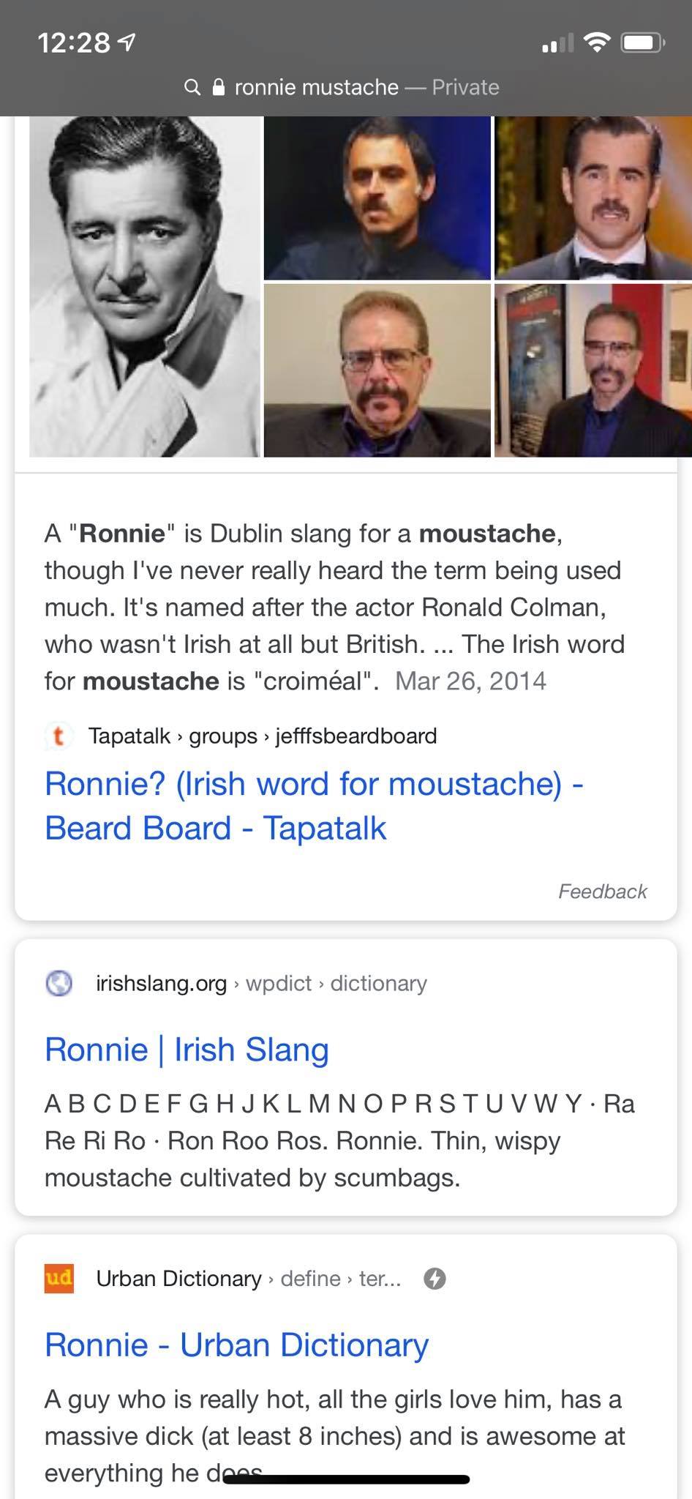Open the top-middle image on blue background
The image size is (692, 1499).
tap(377, 198)
